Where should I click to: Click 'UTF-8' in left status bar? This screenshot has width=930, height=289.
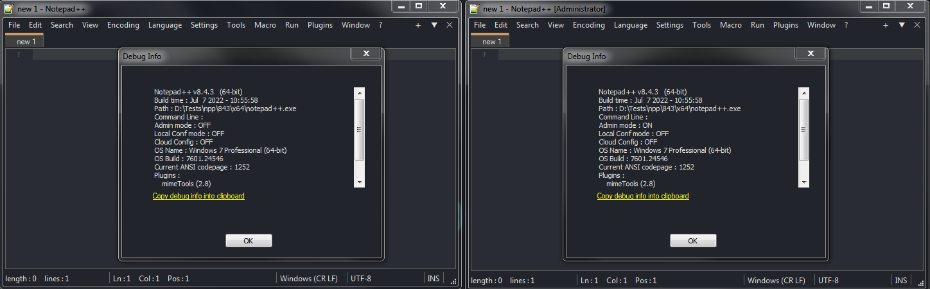coord(360,279)
